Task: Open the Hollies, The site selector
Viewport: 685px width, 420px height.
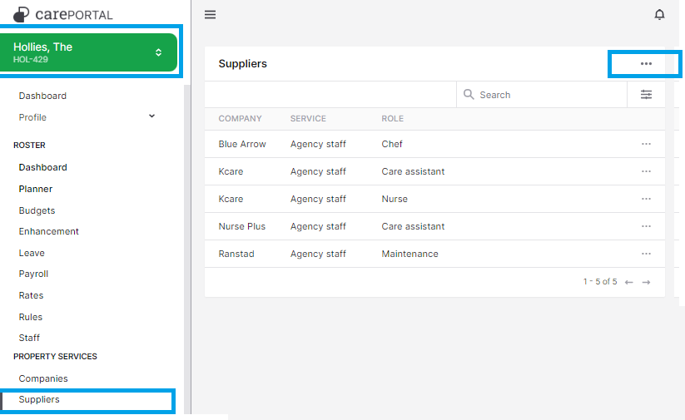Action: pyautogui.click(x=89, y=52)
